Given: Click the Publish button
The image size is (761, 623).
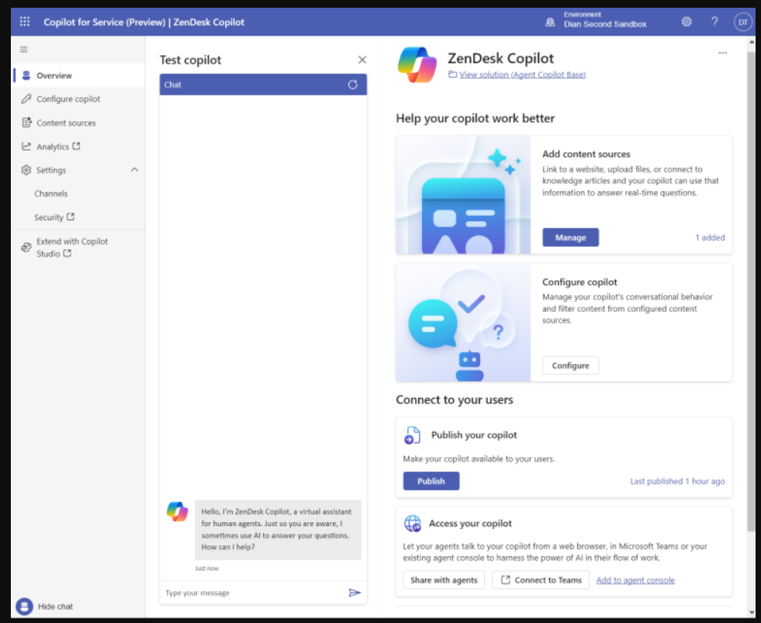Looking at the screenshot, I should tap(431, 481).
